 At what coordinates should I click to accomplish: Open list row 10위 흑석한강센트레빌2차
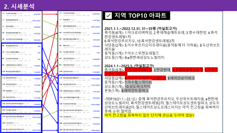(21, 72)
